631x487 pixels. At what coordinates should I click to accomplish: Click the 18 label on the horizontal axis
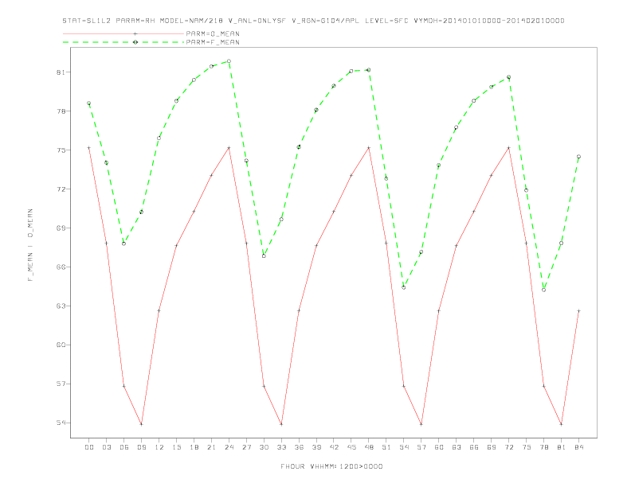coord(194,447)
